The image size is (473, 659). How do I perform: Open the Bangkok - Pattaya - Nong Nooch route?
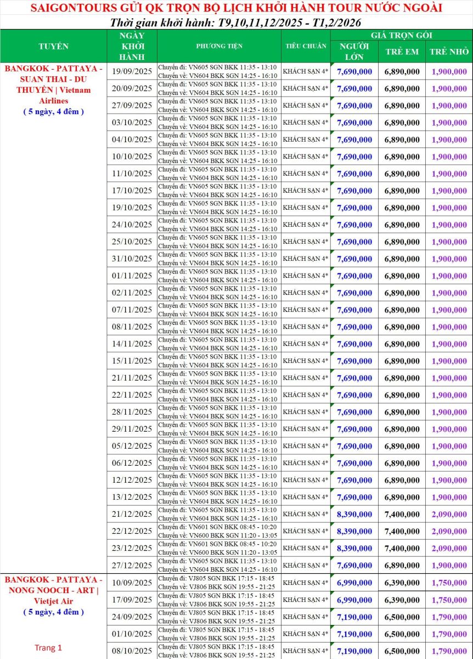pos(53,590)
